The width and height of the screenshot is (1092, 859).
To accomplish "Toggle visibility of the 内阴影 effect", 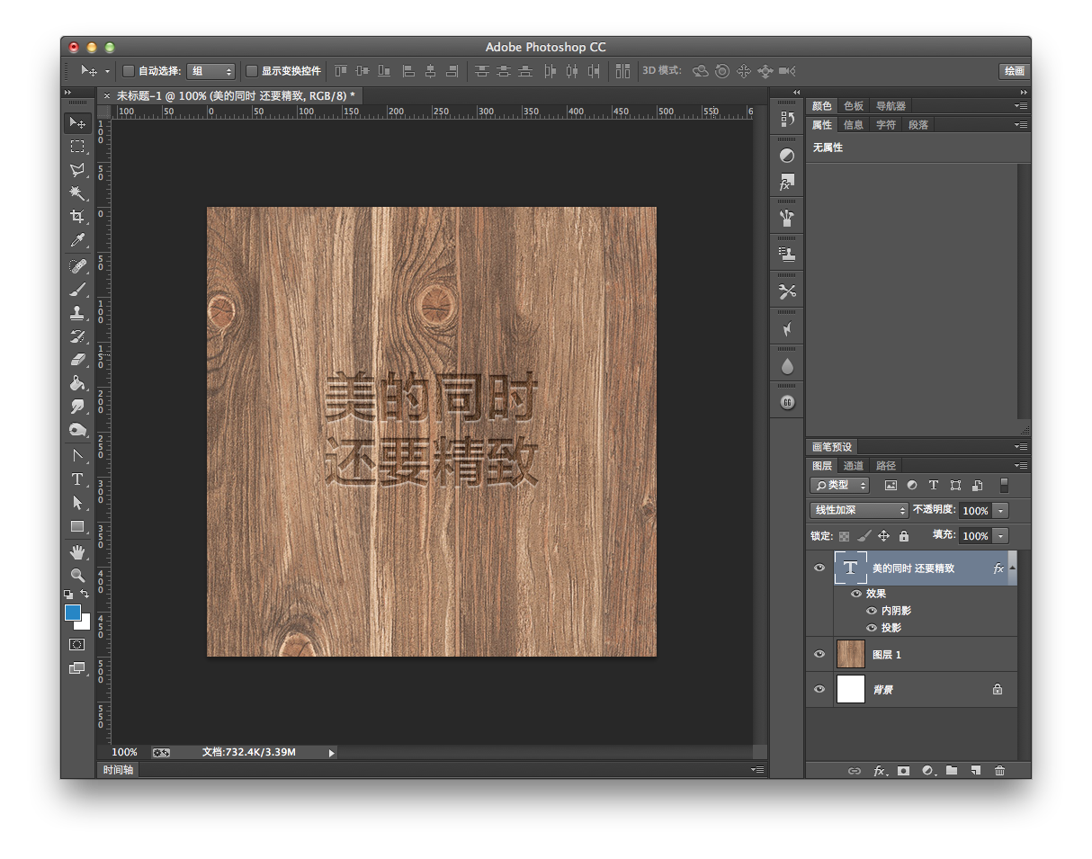I will 871,610.
